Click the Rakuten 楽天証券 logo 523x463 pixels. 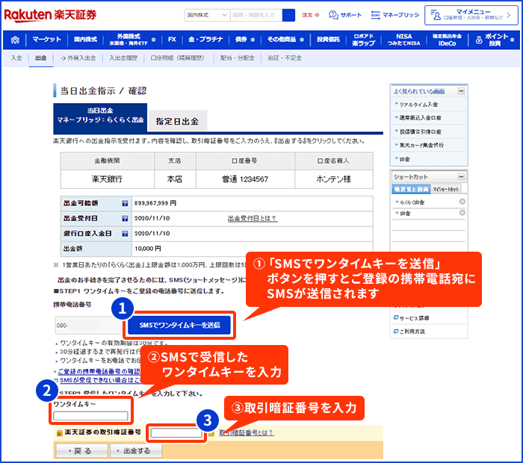point(50,15)
